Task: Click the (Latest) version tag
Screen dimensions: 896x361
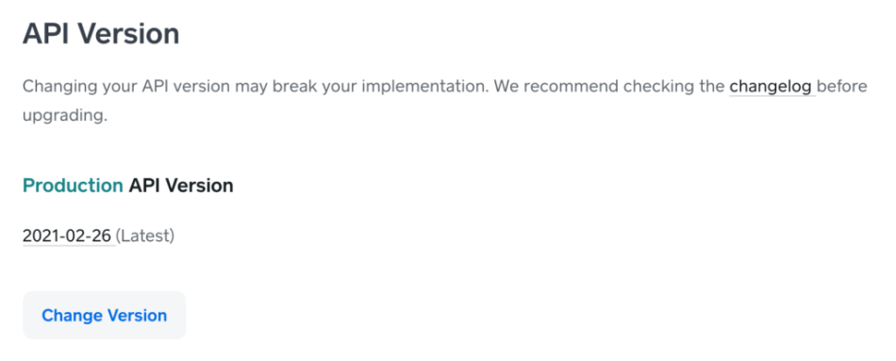Action: pos(145,236)
